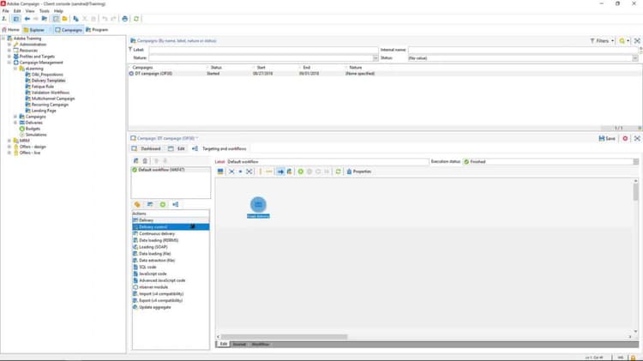Click the toggle tree panel toolbar icon
Screen dimensions: 643x361
pyautogui.click(x=16, y=19)
